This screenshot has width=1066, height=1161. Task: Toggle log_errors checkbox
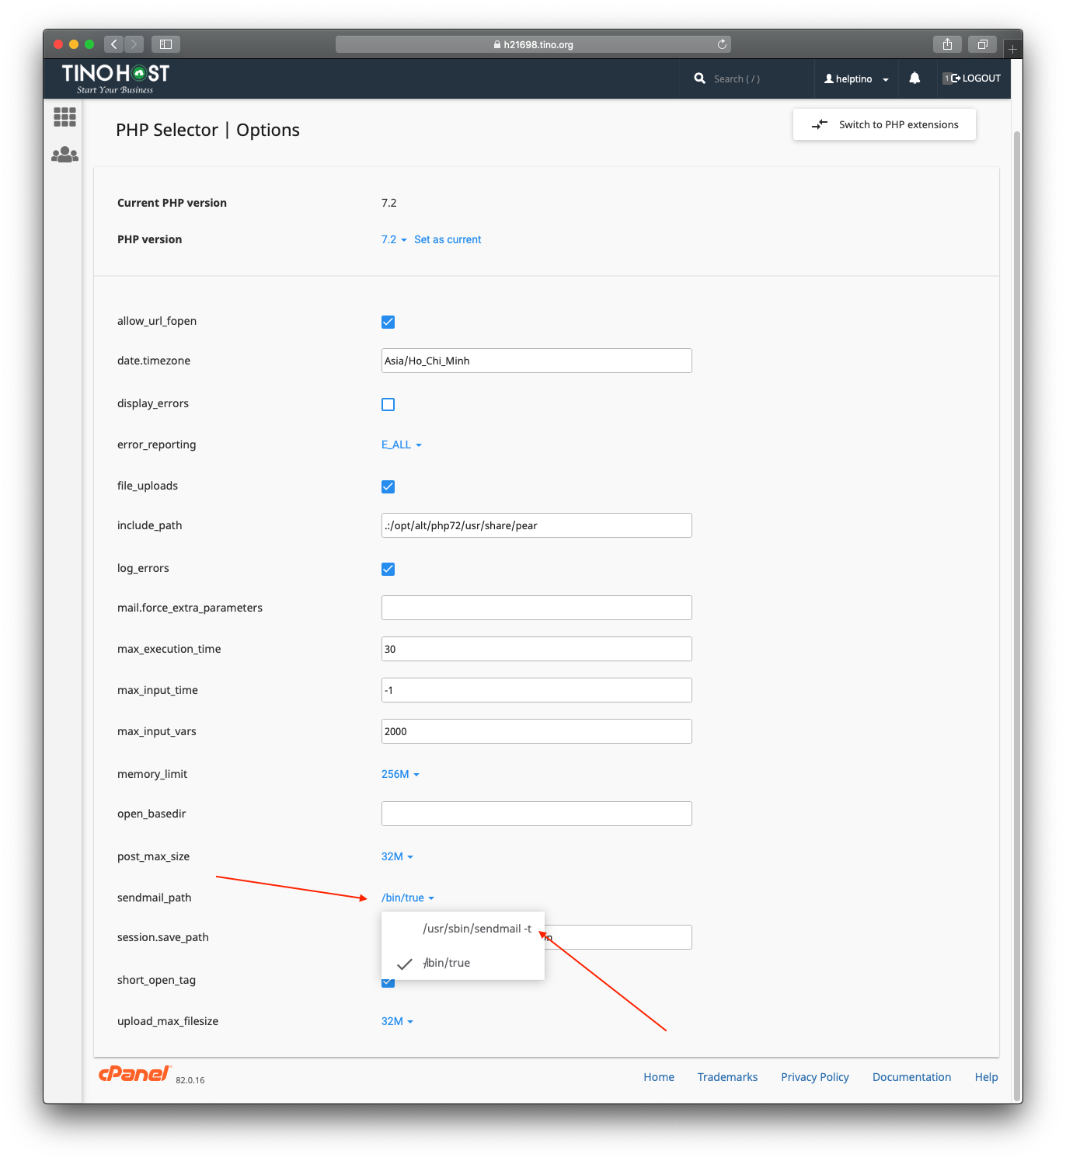(x=388, y=569)
